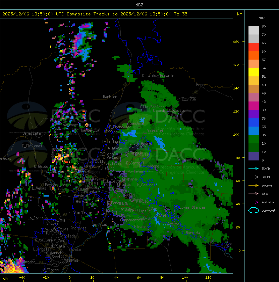Click the Ramblon label north of center
This screenshot has width=279, height=282.
tap(110, 97)
